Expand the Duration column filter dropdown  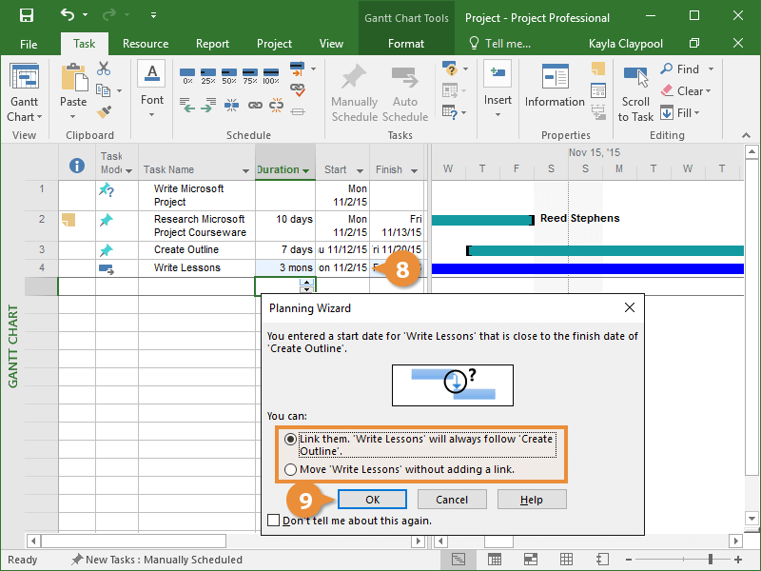(305, 171)
